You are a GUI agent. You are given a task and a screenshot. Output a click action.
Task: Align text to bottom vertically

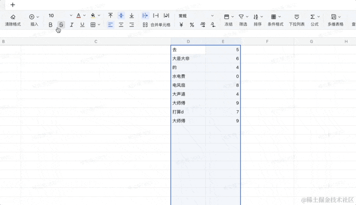point(131,16)
